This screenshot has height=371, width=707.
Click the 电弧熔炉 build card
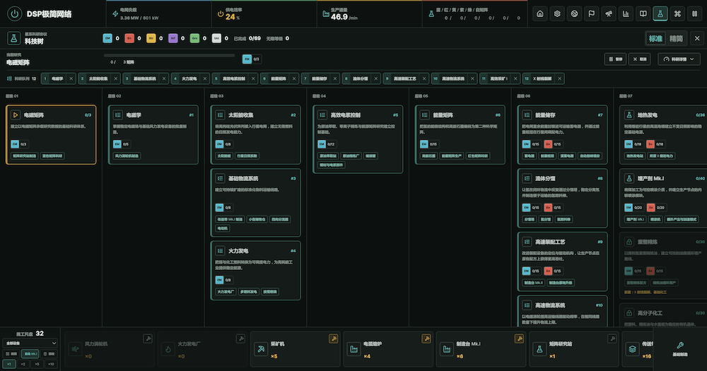(x=388, y=349)
